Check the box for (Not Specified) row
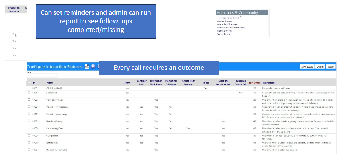 point(29,88)
